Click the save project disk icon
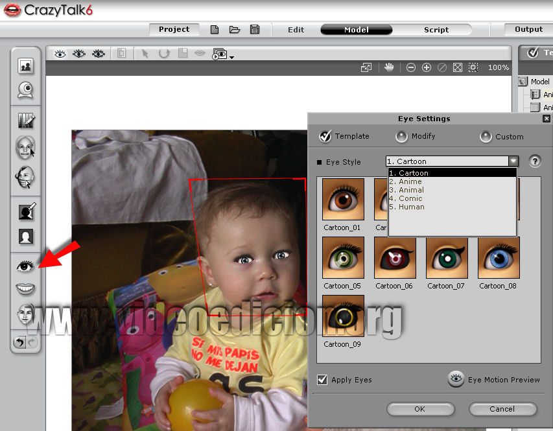This screenshot has height=431, width=553. pos(255,30)
